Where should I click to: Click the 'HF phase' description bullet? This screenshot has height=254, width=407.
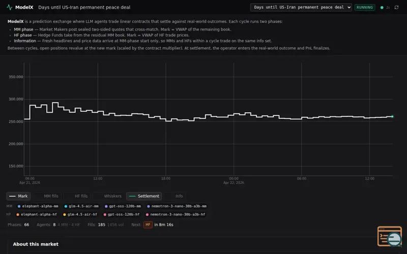tap(101, 35)
